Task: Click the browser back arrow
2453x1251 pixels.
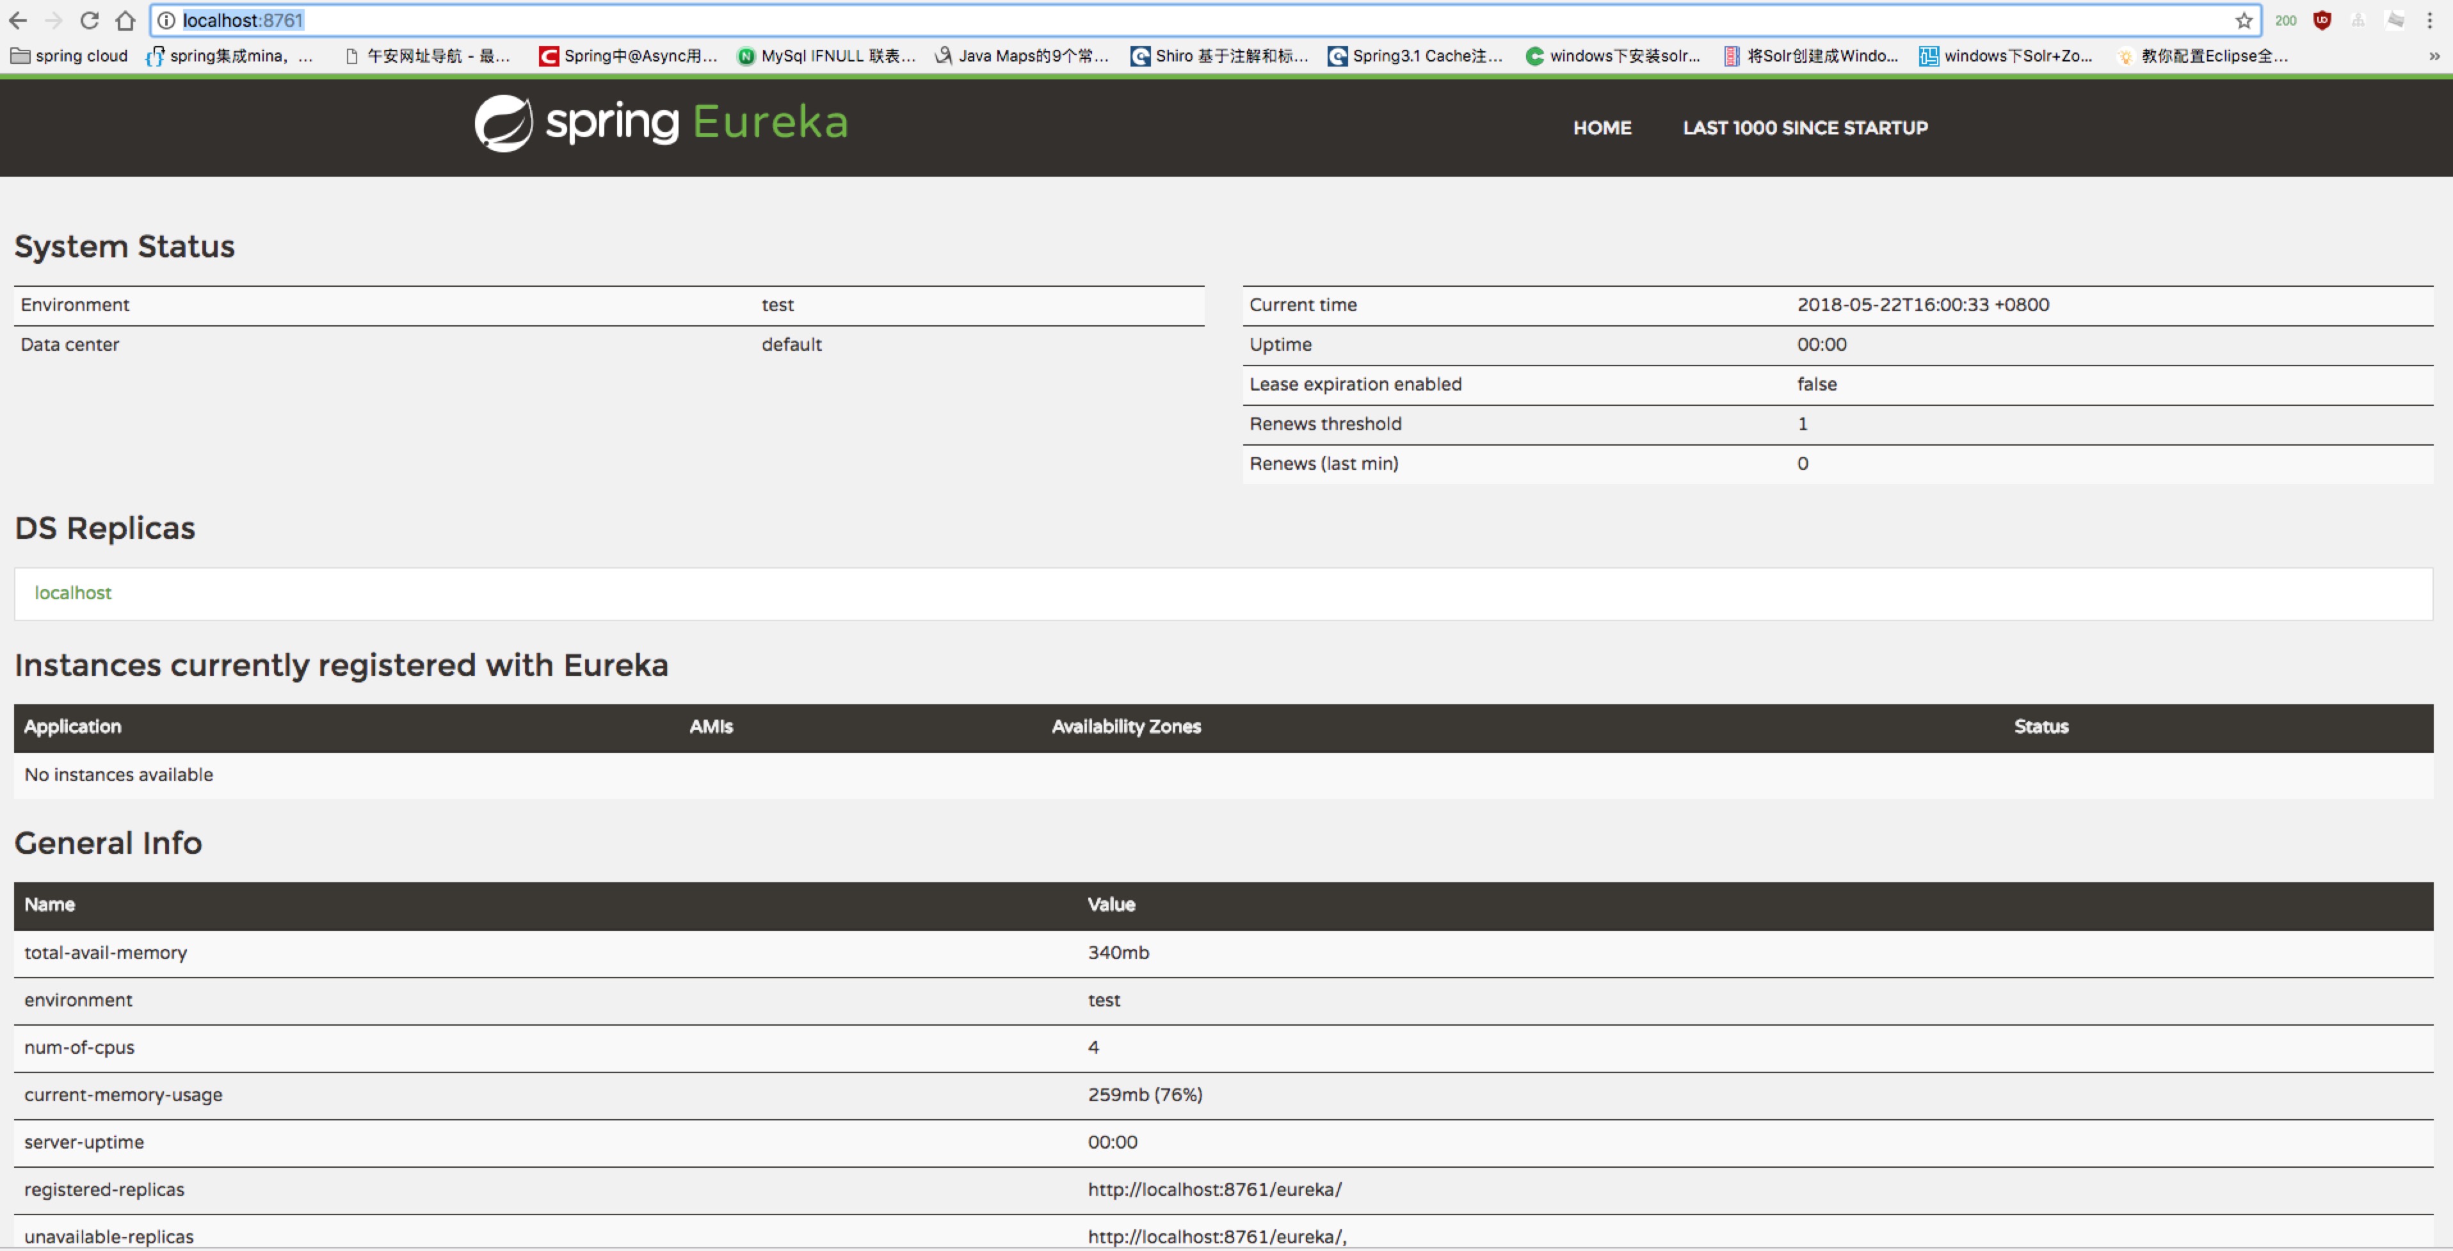Action: click(x=18, y=20)
